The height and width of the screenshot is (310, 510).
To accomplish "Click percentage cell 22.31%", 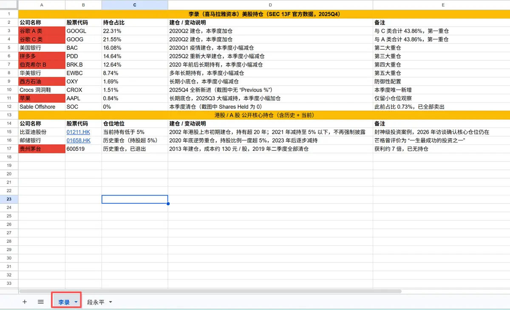I will (x=135, y=31).
